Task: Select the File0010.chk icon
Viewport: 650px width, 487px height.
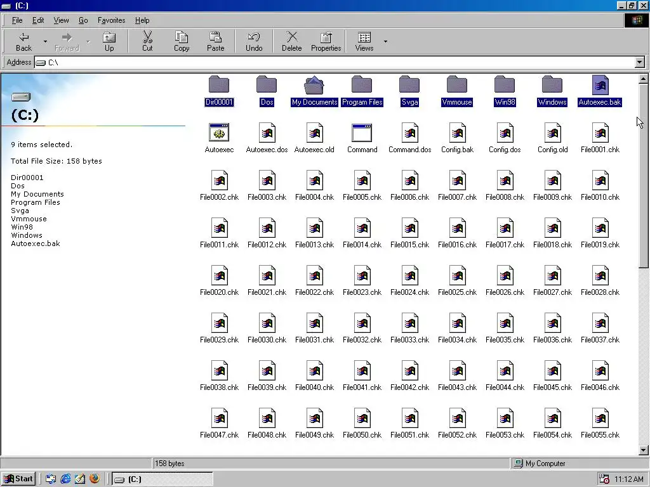Action: (x=600, y=180)
